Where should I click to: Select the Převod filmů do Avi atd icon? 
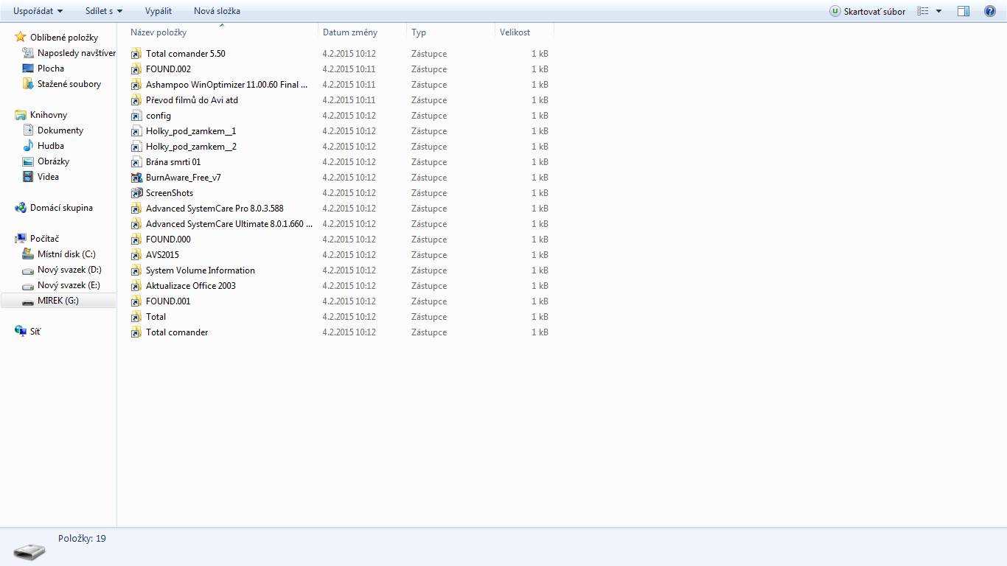(136, 100)
